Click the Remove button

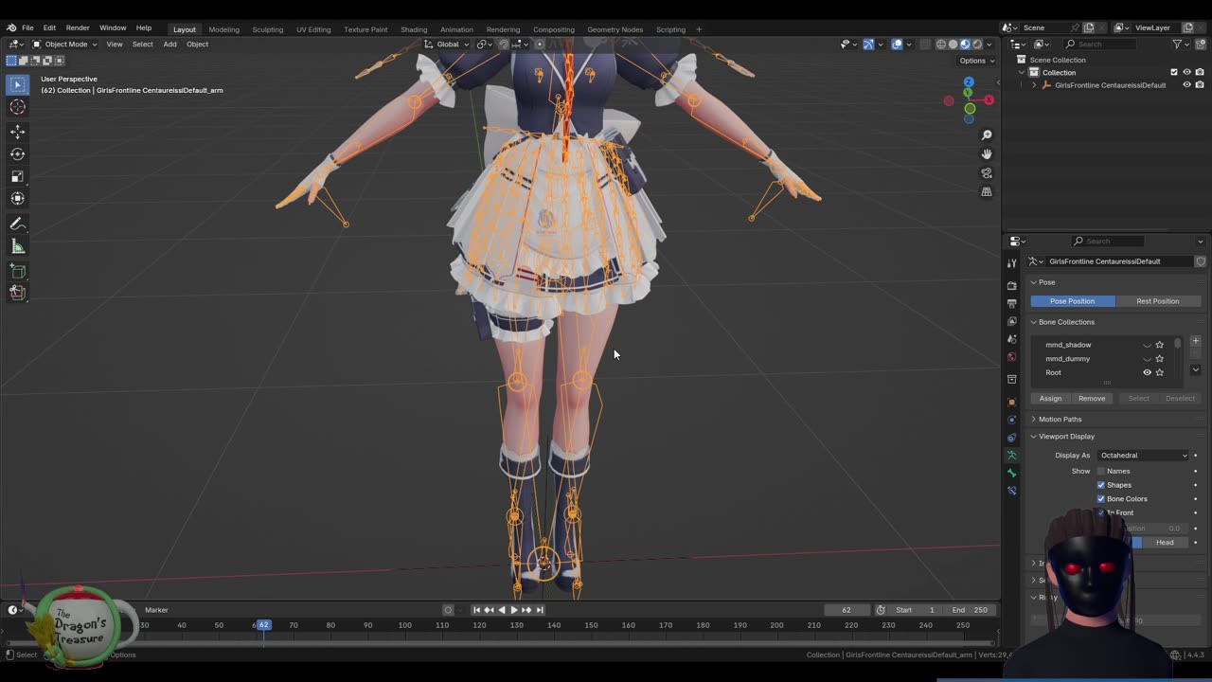(x=1091, y=399)
